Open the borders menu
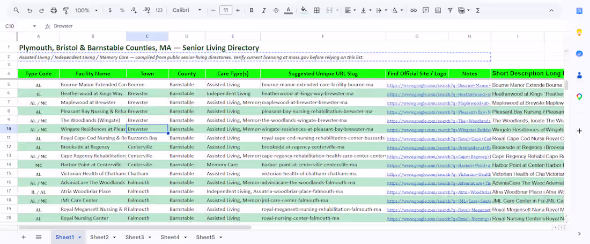This screenshot has height=244, width=590. point(317,11)
